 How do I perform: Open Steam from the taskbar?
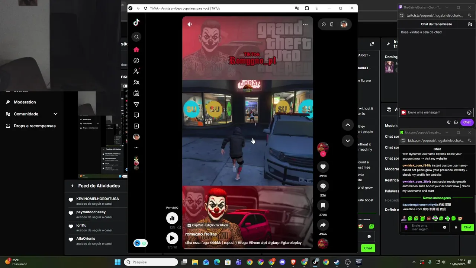(x=337, y=262)
